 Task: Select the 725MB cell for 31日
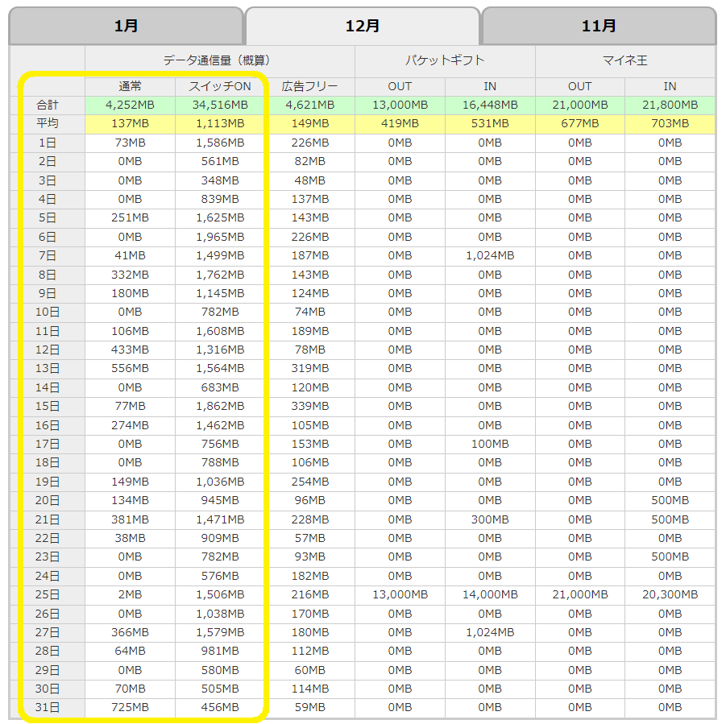point(130,708)
